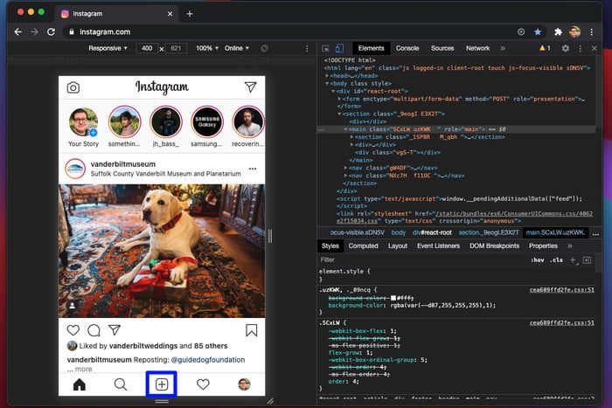Bookmark this page with the star
The width and height of the screenshot is (612, 408).
click(x=538, y=32)
